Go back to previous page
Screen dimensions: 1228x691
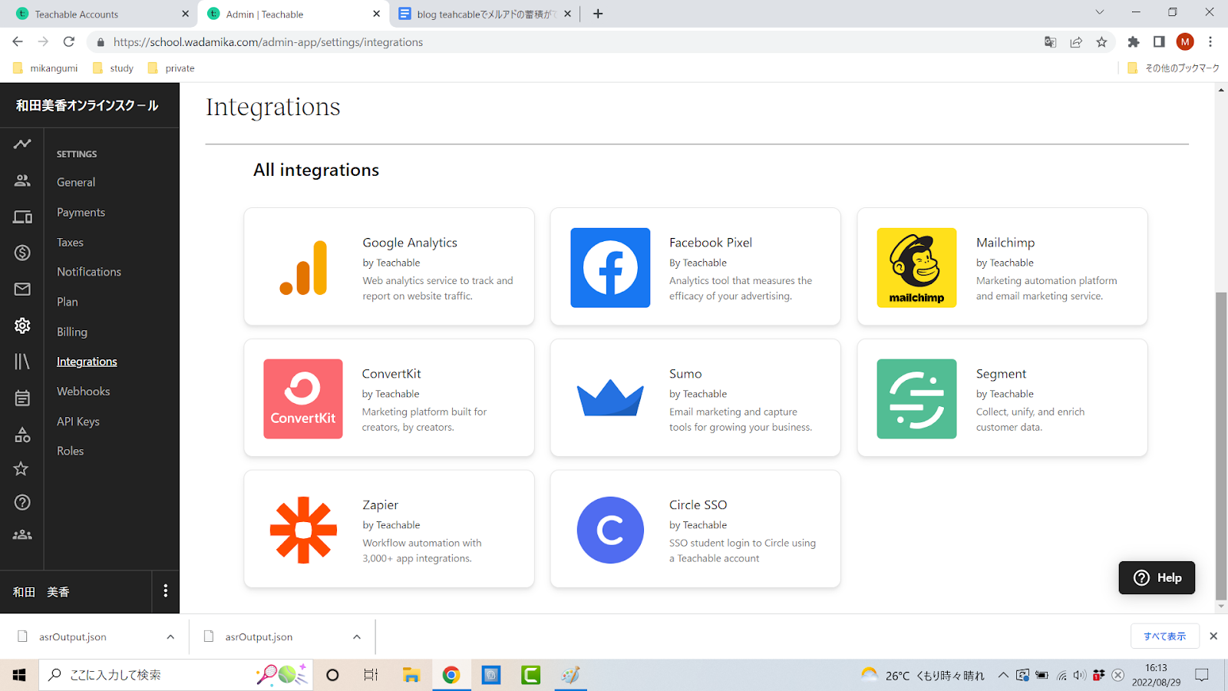18,42
